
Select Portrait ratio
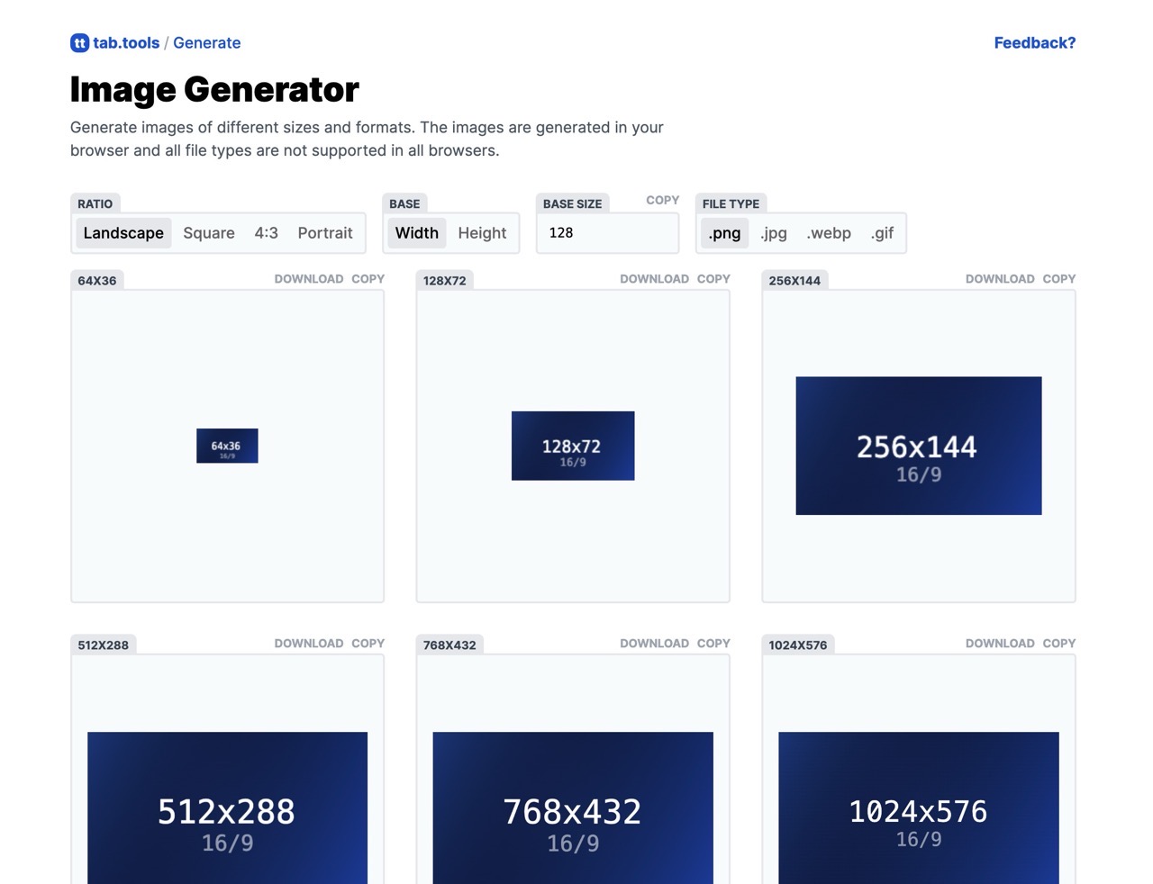click(x=325, y=233)
